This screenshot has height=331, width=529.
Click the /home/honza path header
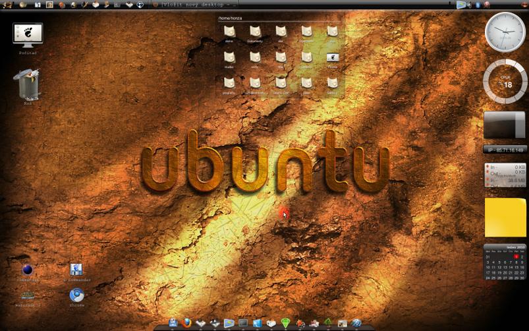(230, 18)
